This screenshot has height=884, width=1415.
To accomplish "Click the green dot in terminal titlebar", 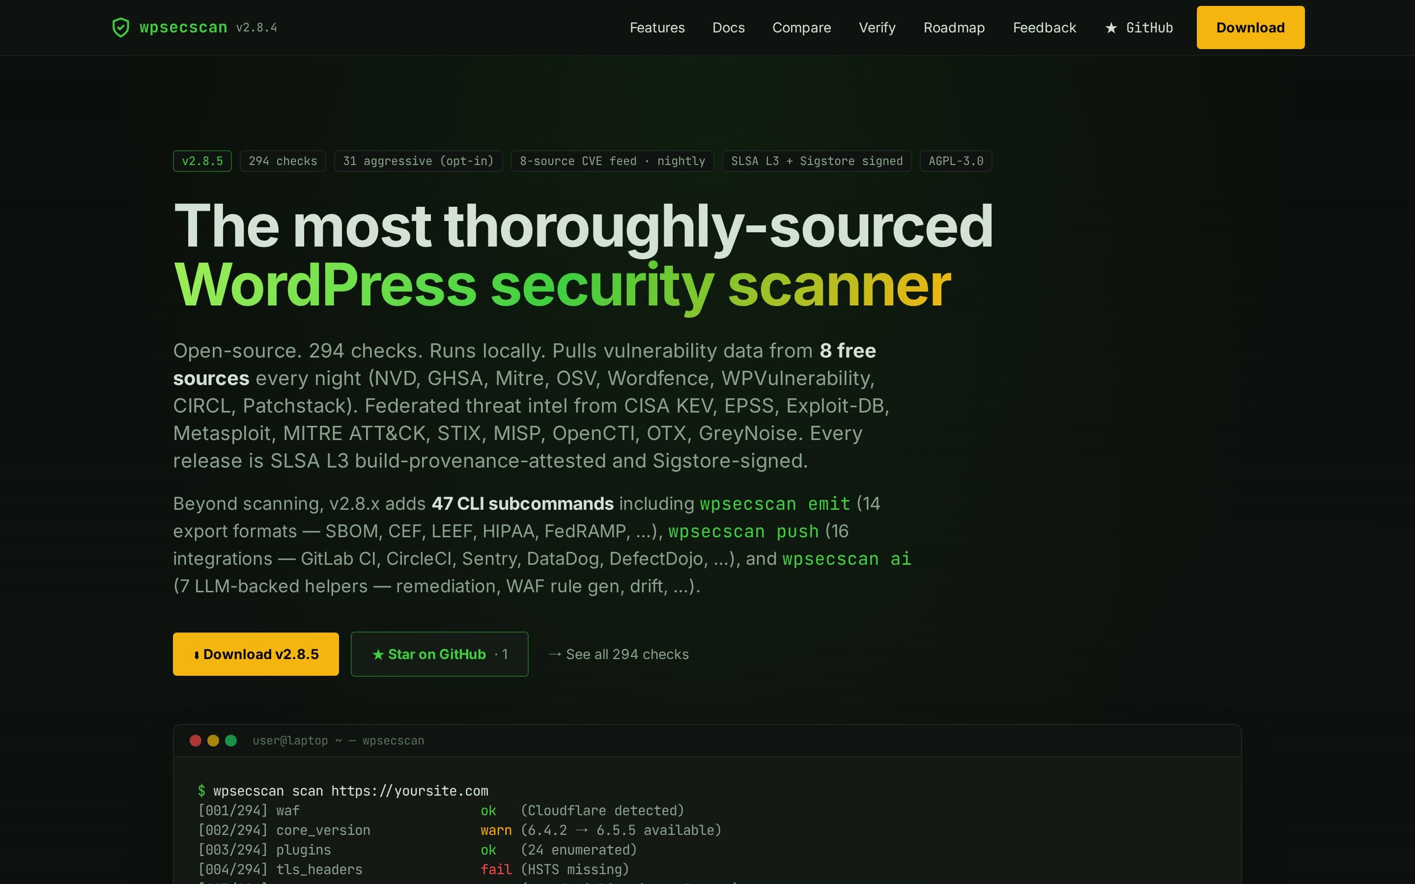I will [x=231, y=741].
